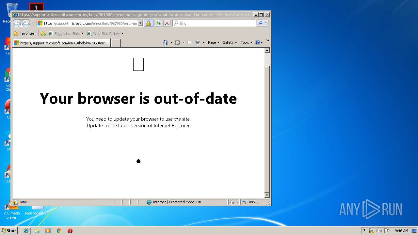Expand the zoom level dropdown arrow
The height and width of the screenshot is (235, 418).
click(262, 202)
